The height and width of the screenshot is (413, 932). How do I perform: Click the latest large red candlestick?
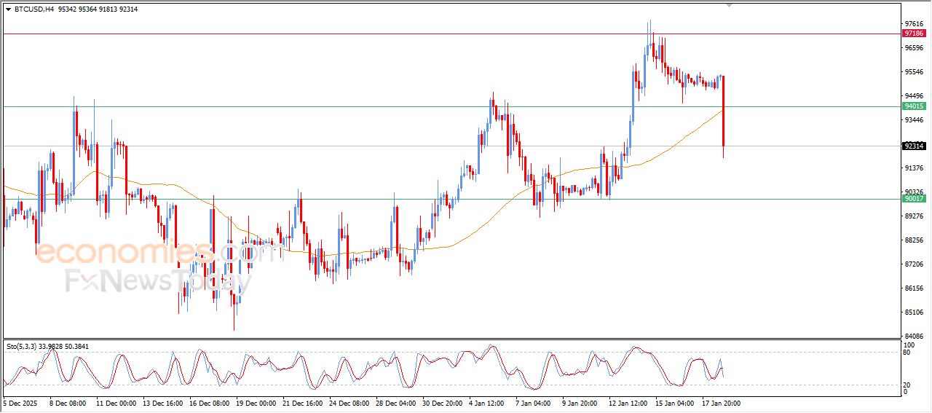pos(723,109)
